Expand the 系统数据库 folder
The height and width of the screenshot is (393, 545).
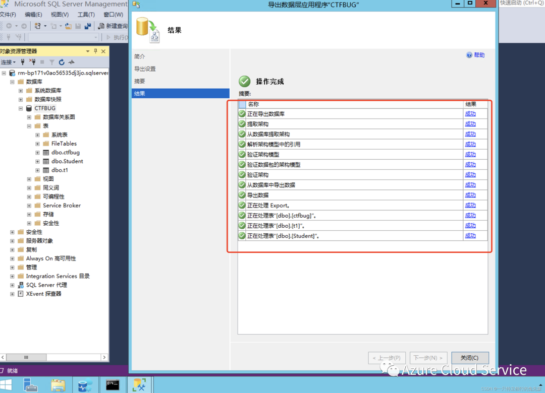click(x=21, y=91)
